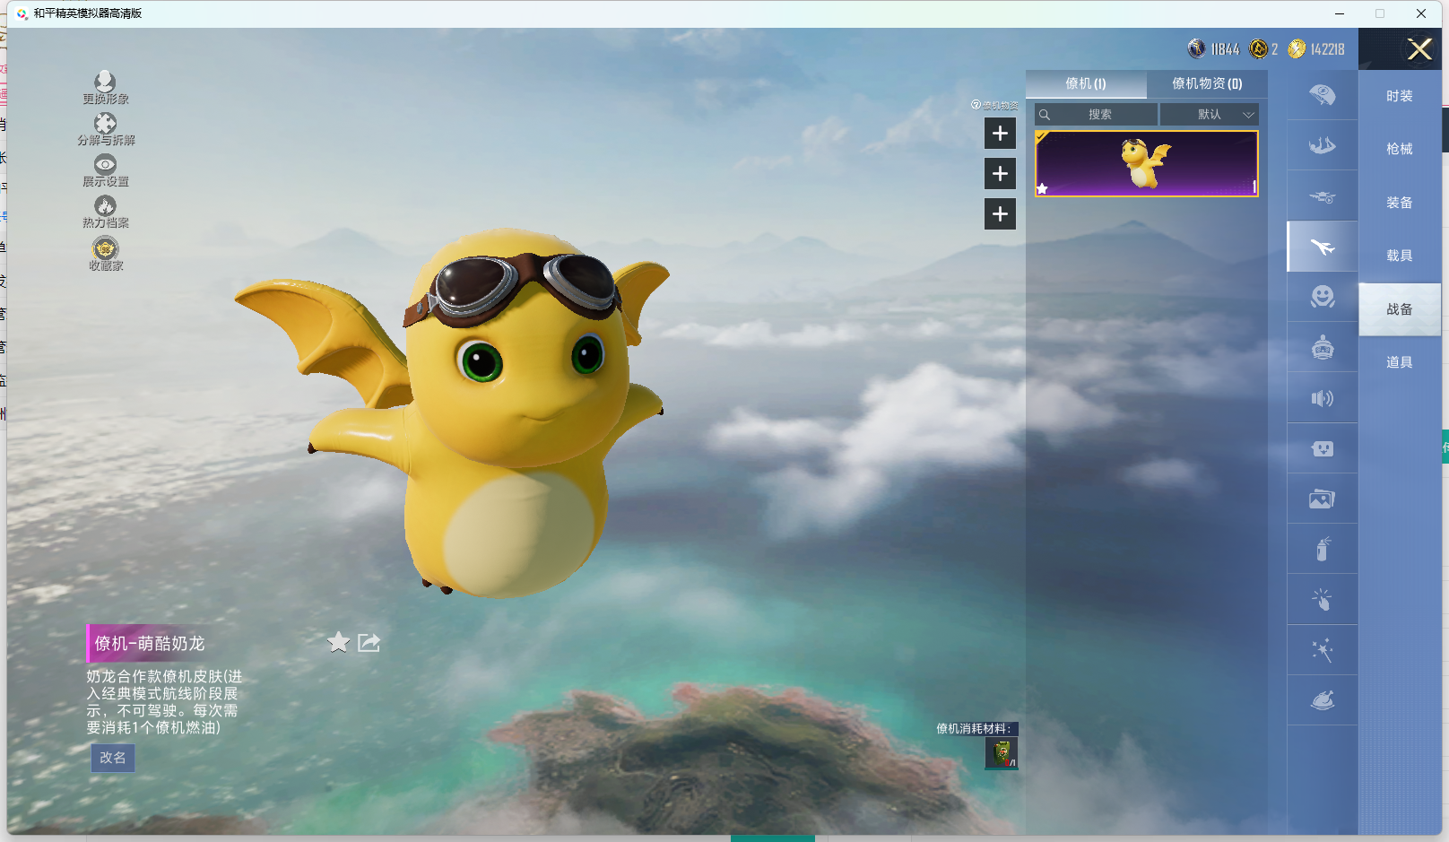Click the 搜索 search input field

click(1099, 115)
